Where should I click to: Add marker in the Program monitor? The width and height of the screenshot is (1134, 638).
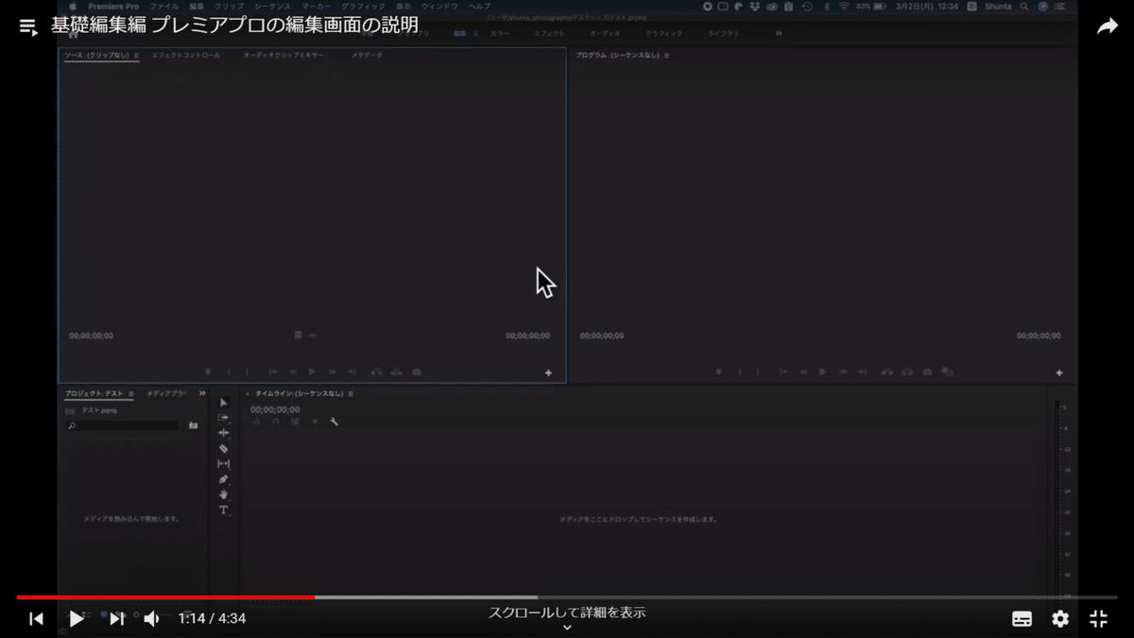point(718,372)
